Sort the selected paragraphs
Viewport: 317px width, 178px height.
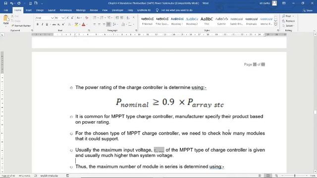(x=128, y=18)
